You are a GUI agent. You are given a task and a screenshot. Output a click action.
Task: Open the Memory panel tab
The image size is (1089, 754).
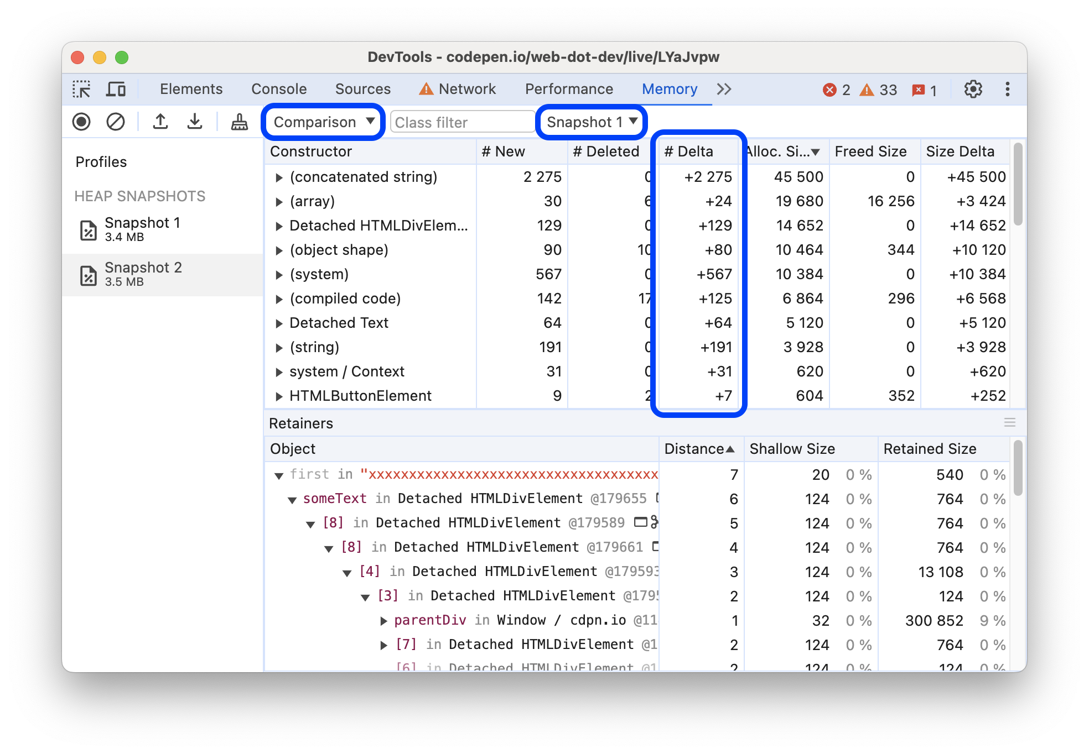pyautogui.click(x=668, y=88)
